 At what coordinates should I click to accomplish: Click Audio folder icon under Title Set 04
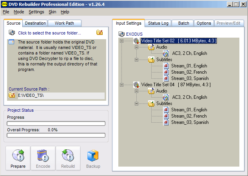click(151, 91)
